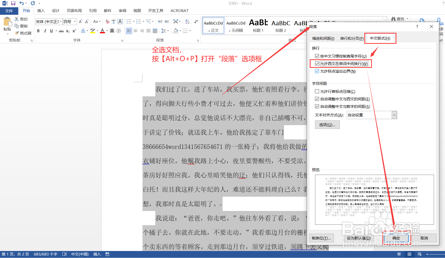Toggle 按中文习惯控制首尾字符 checkbox

tap(317, 56)
